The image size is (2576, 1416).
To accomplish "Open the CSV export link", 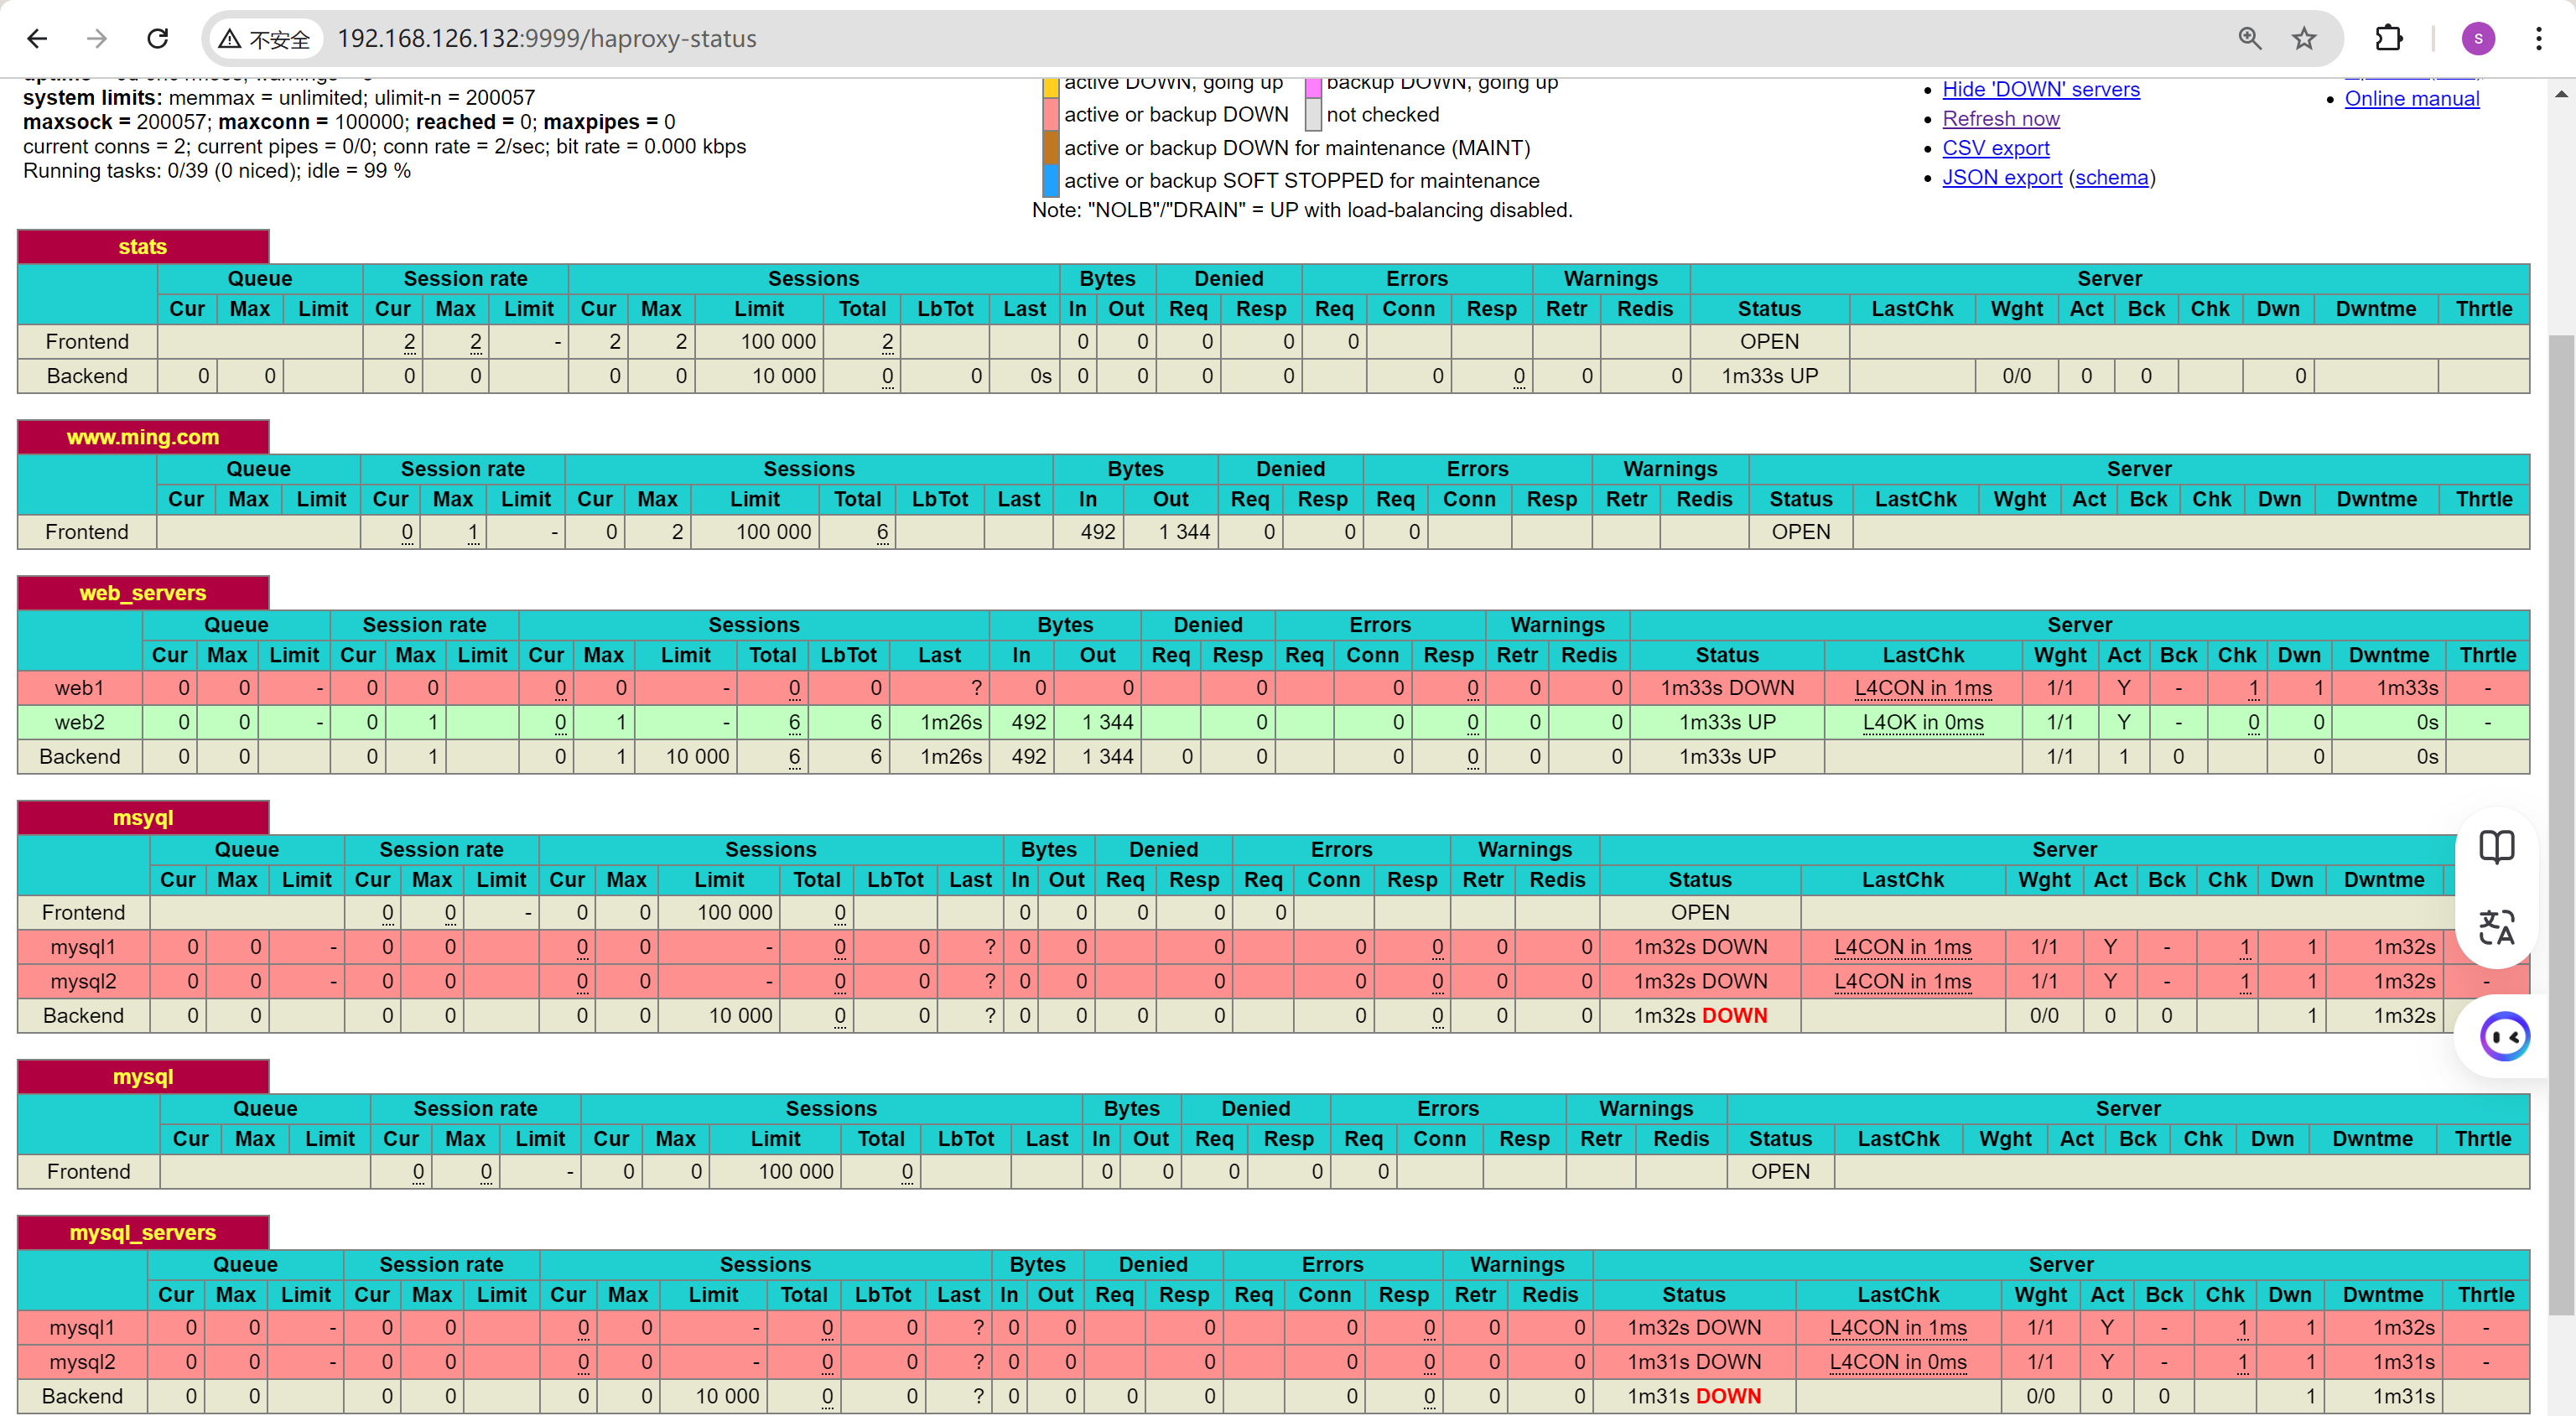I will pos(1995,148).
